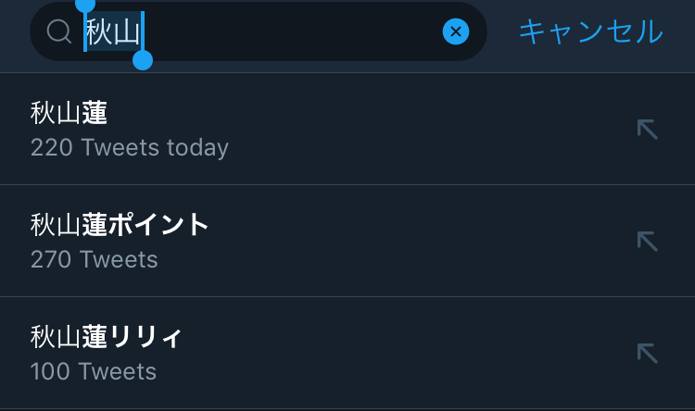Click the "220 Tweets today" count label

coord(129,147)
